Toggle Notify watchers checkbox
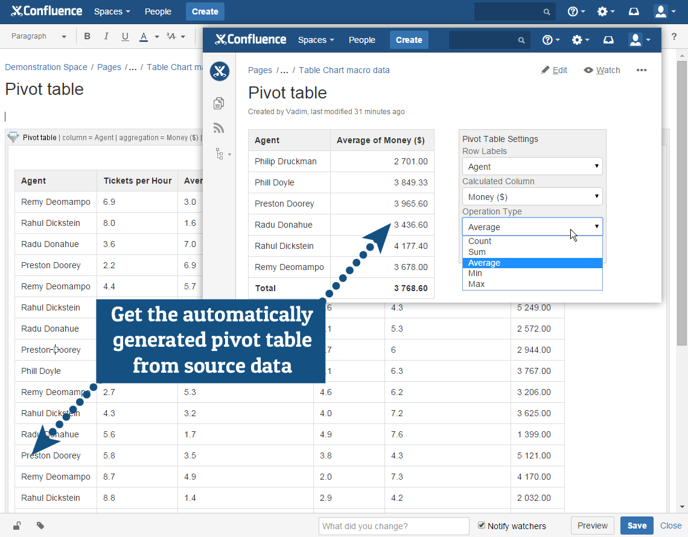Image resolution: width=688 pixels, height=537 pixels. pyautogui.click(x=482, y=526)
